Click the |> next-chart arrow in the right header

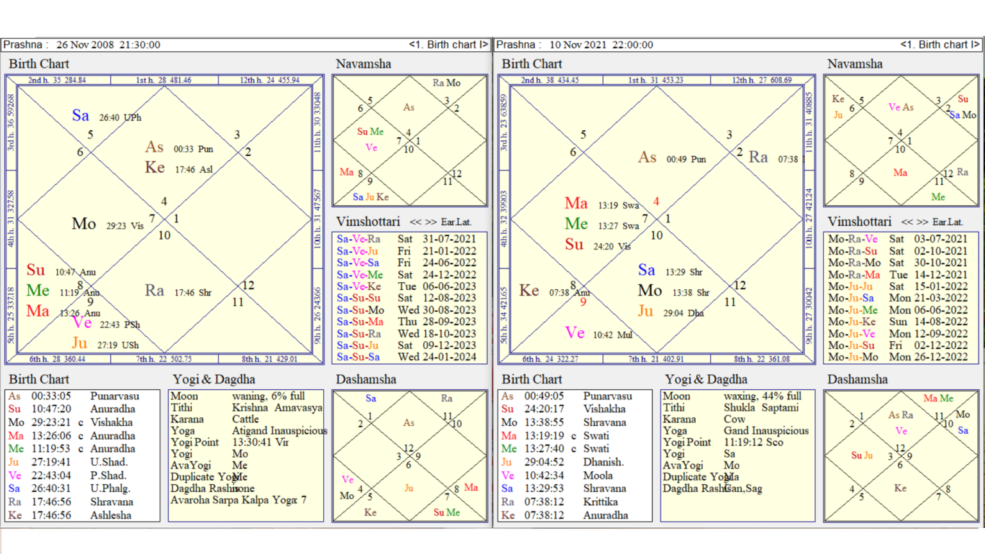pos(975,44)
